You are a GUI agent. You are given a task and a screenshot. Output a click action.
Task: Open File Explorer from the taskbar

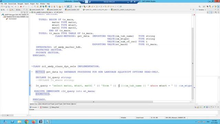[x=19, y=122]
